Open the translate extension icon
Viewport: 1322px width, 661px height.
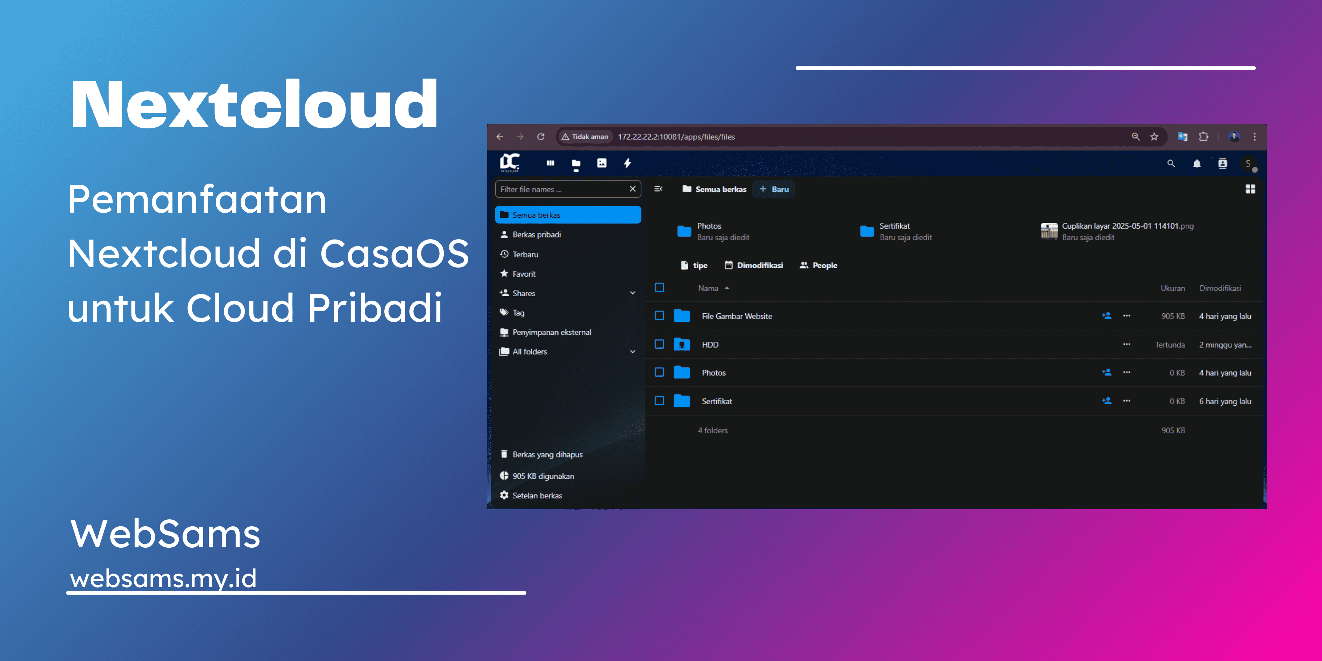pos(1182,136)
